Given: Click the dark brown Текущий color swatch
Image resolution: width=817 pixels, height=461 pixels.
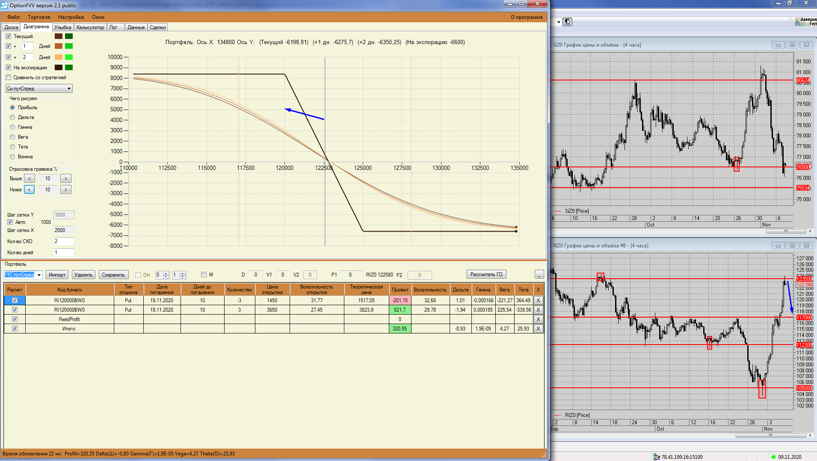Looking at the screenshot, I should pyautogui.click(x=59, y=36).
